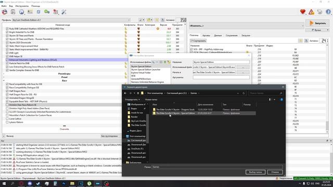This screenshot has width=333, height=187.
Task: Expand the Preset separator in the mod list
Action: (4, 77)
